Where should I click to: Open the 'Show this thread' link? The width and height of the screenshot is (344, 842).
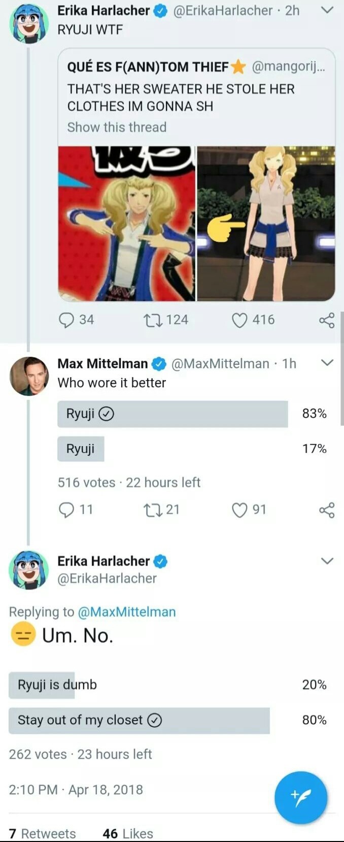[x=117, y=127]
